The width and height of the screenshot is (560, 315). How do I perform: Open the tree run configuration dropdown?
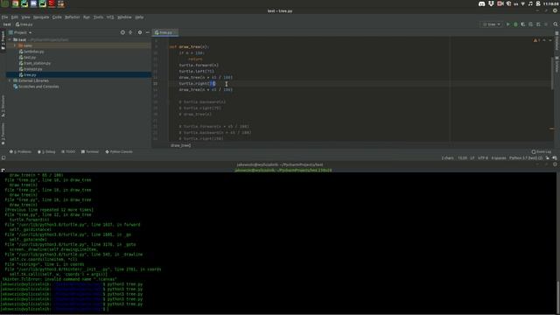[492, 24]
